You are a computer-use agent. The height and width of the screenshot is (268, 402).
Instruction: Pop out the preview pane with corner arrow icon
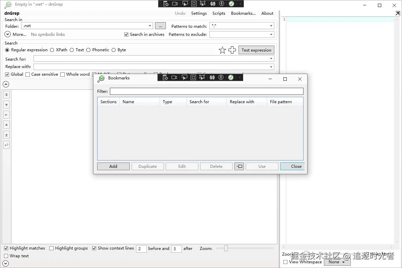398,13
